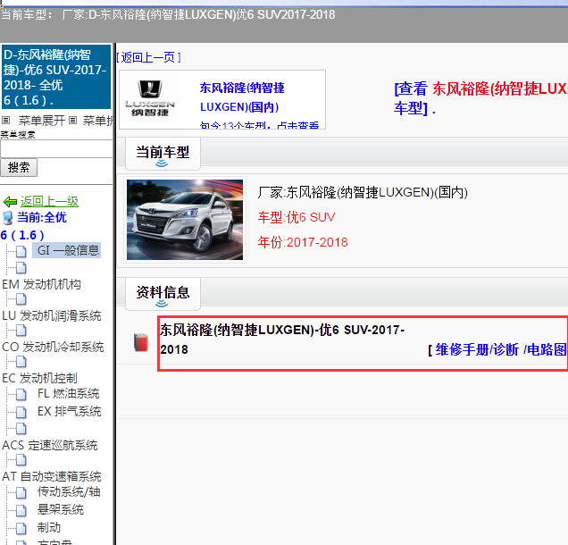Image resolution: width=568 pixels, height=545 pixels.
Task: Click the Luxgen brand logo image
Action: [150, 98]
